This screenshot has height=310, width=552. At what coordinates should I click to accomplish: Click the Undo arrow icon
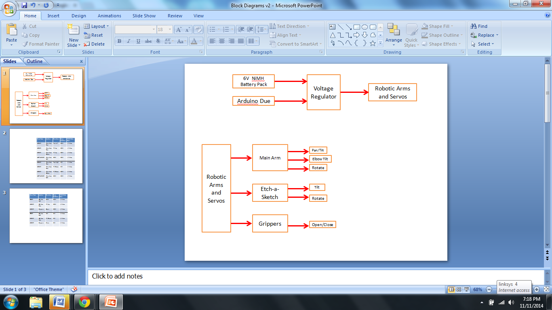(x=33, y=5)
